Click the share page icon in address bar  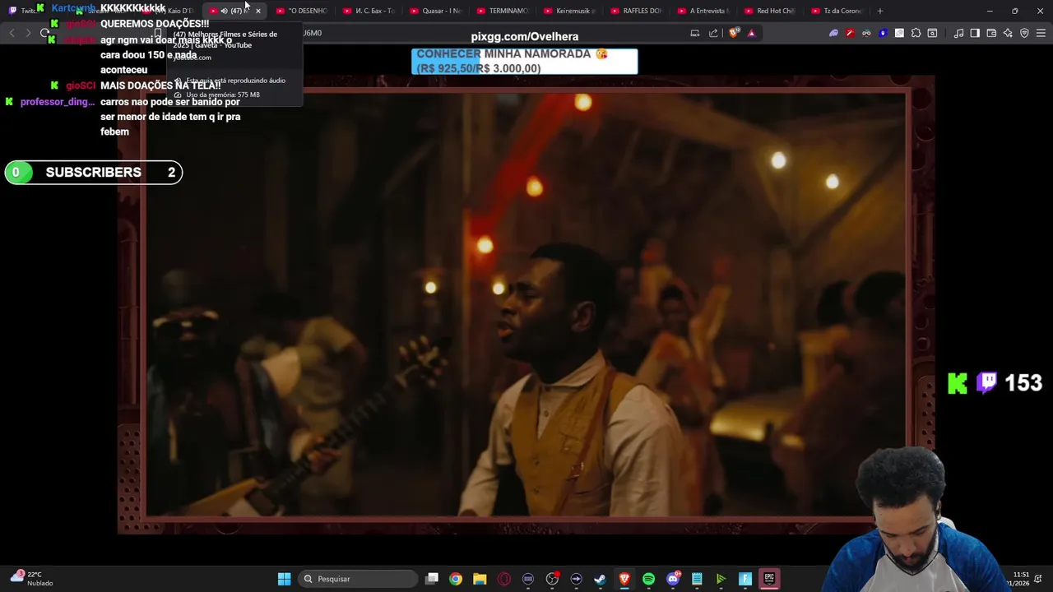(x=713, y=33)
